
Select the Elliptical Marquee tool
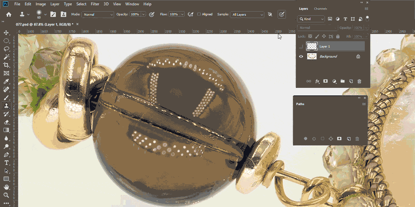click(6, 41)
